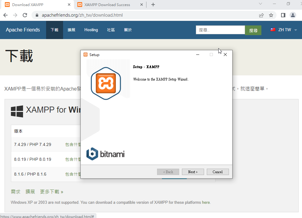Screen dimensions: 302x218
Task: Go to Apache Friends home link
Action: (23, 30)
